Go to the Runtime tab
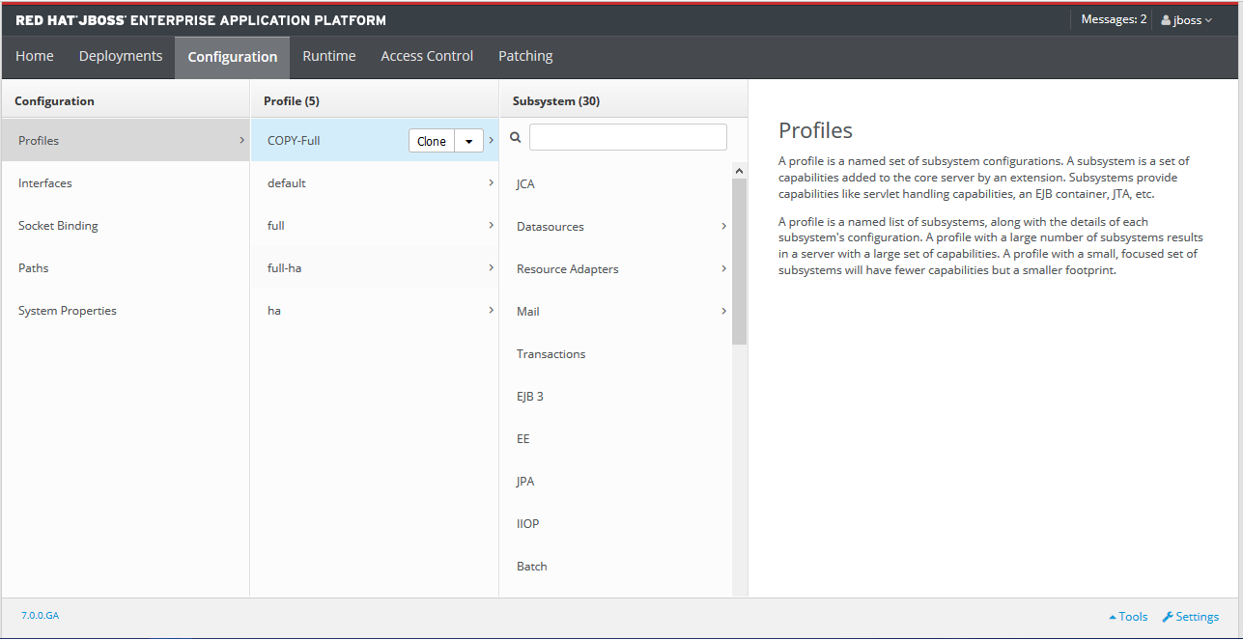 [329, 56]
